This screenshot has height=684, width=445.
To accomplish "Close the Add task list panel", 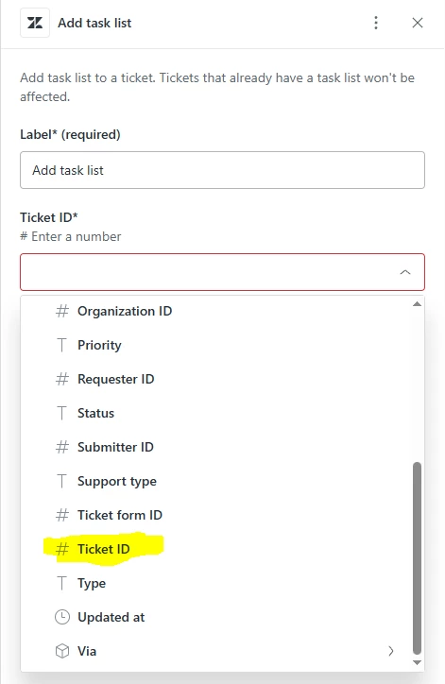I will [x=418, y=23].
